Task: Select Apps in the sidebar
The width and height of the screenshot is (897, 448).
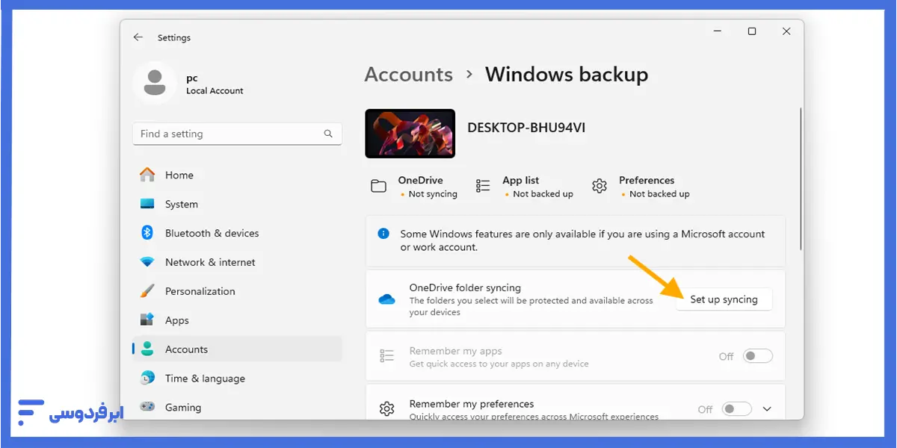Action: pyautogui.click(x=237, y=320)
